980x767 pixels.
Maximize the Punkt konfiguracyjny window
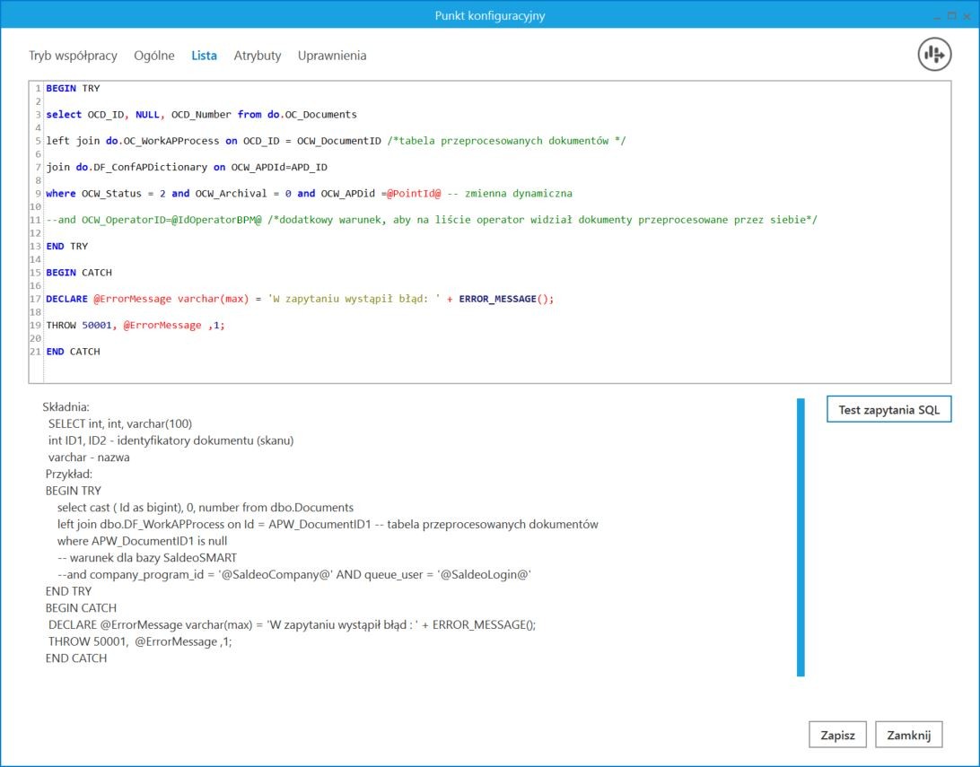(950, 15)
